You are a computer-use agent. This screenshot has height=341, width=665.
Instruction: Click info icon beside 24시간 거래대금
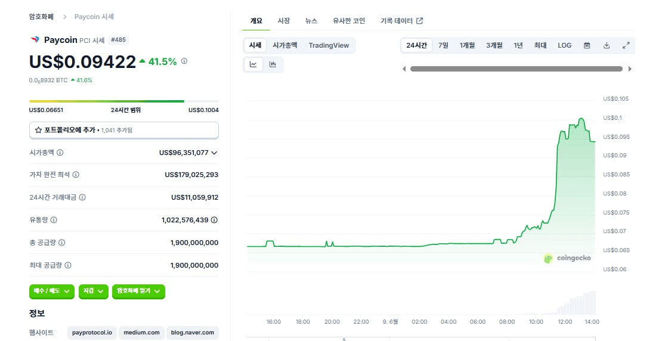pos(82,197)
